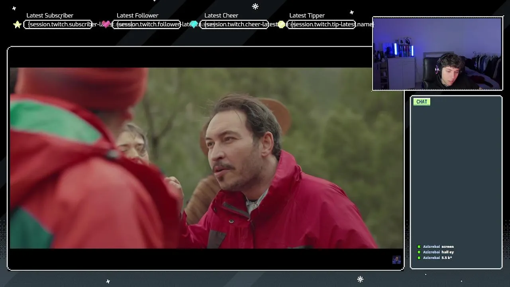510x287 pixels.
Task: Select the 'Latest Cheer' label
Action: pos(221,16)
